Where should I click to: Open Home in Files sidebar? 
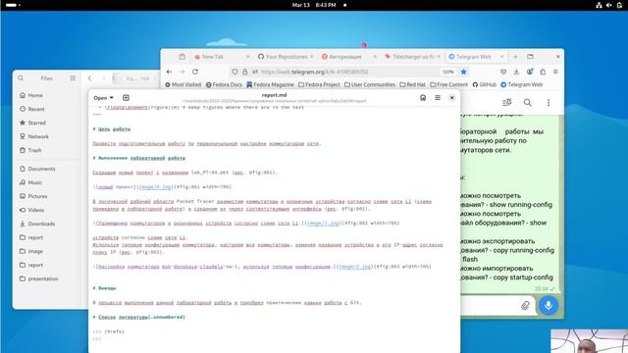pos(46,95)
